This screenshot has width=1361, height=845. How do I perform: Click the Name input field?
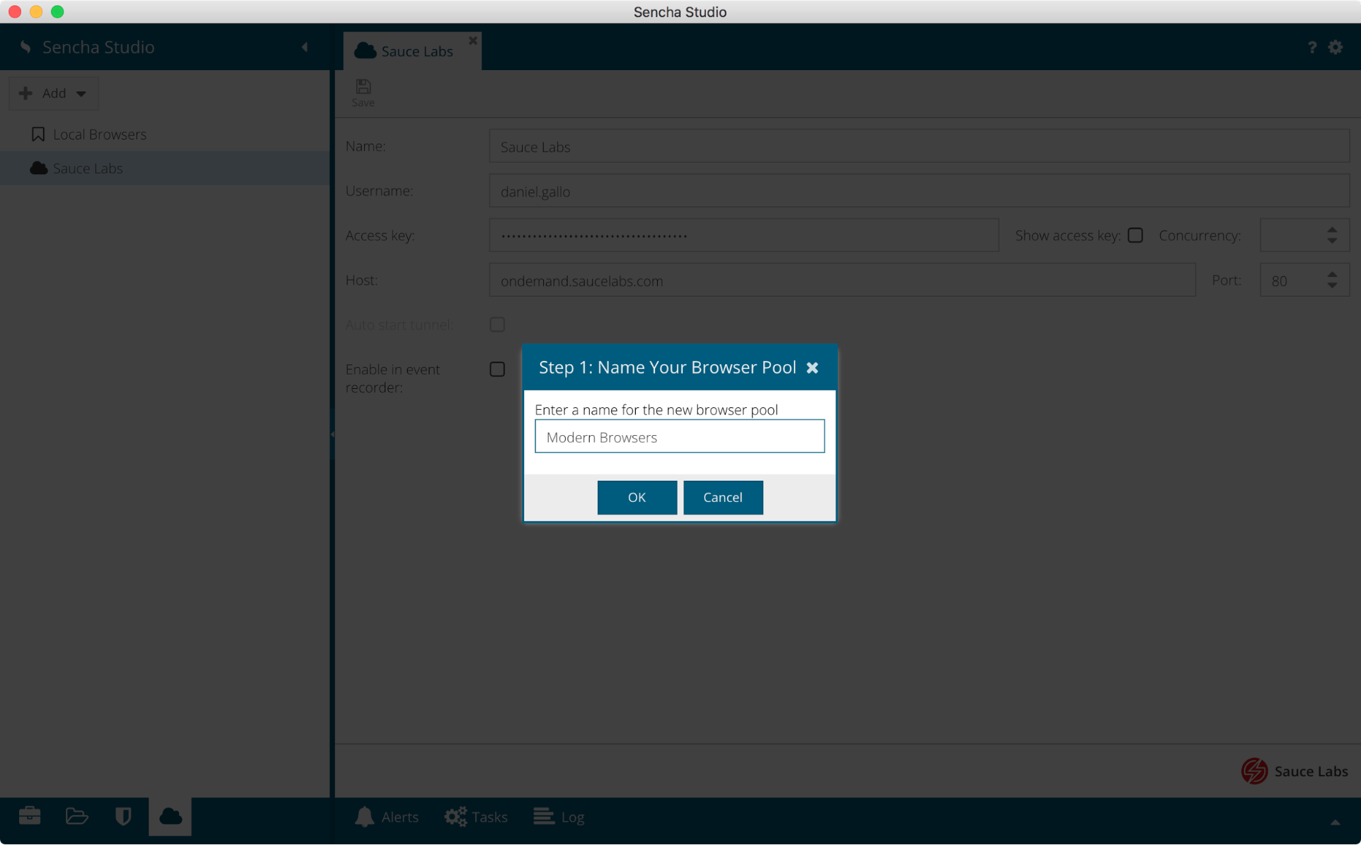(919, 146)
